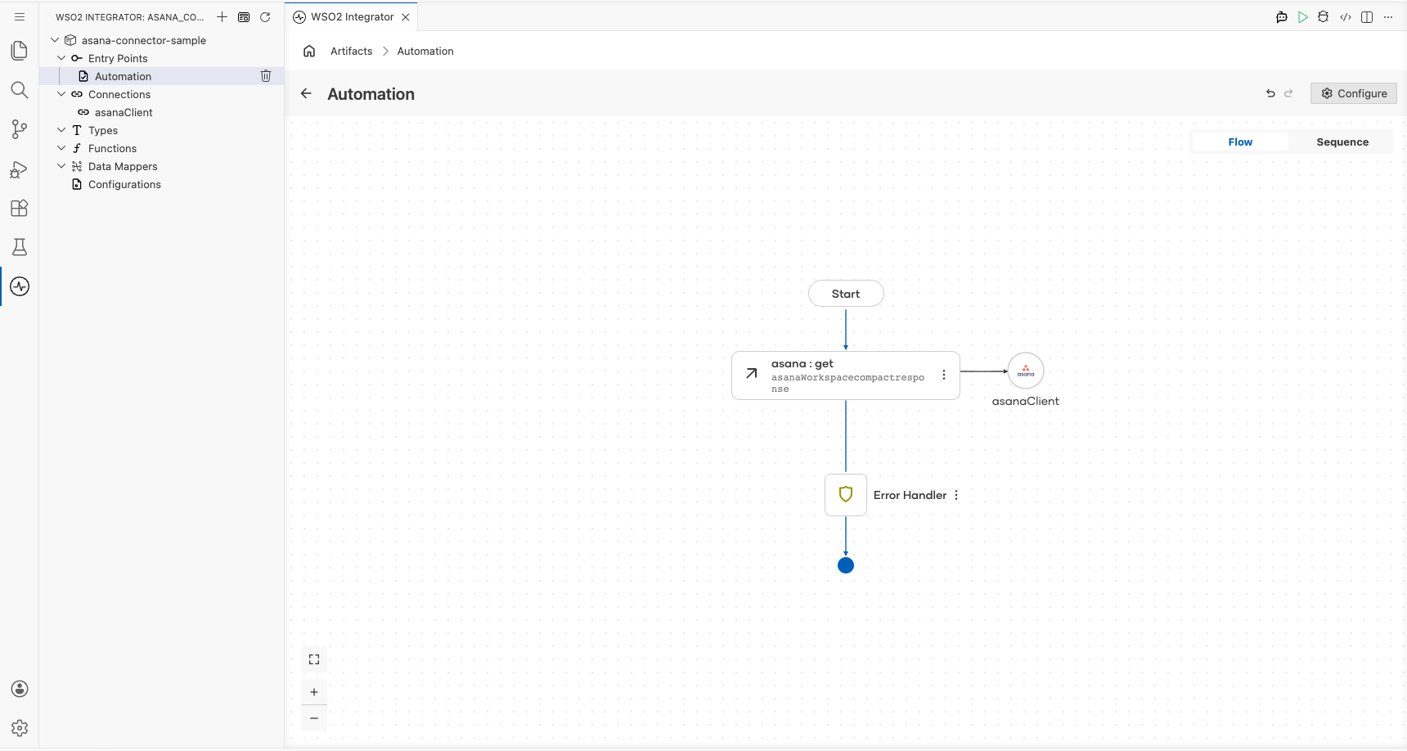Switch to Flow view

[x=1240, y=142]
